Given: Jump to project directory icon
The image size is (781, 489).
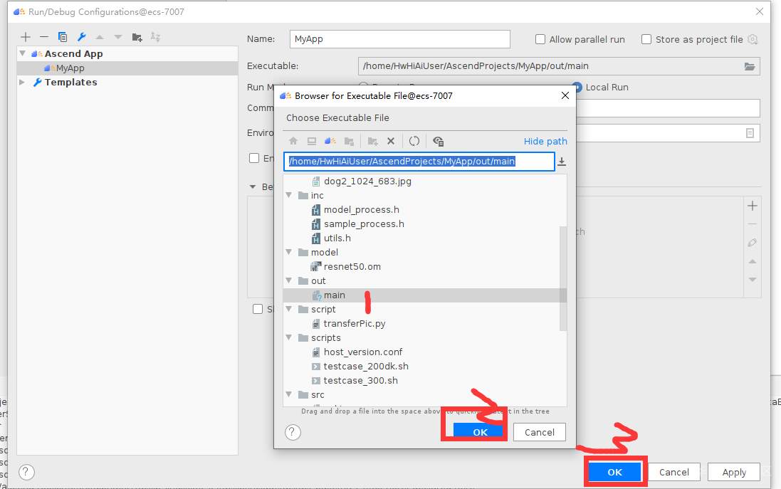Looking at the screenshot, I should coord(330,142).
